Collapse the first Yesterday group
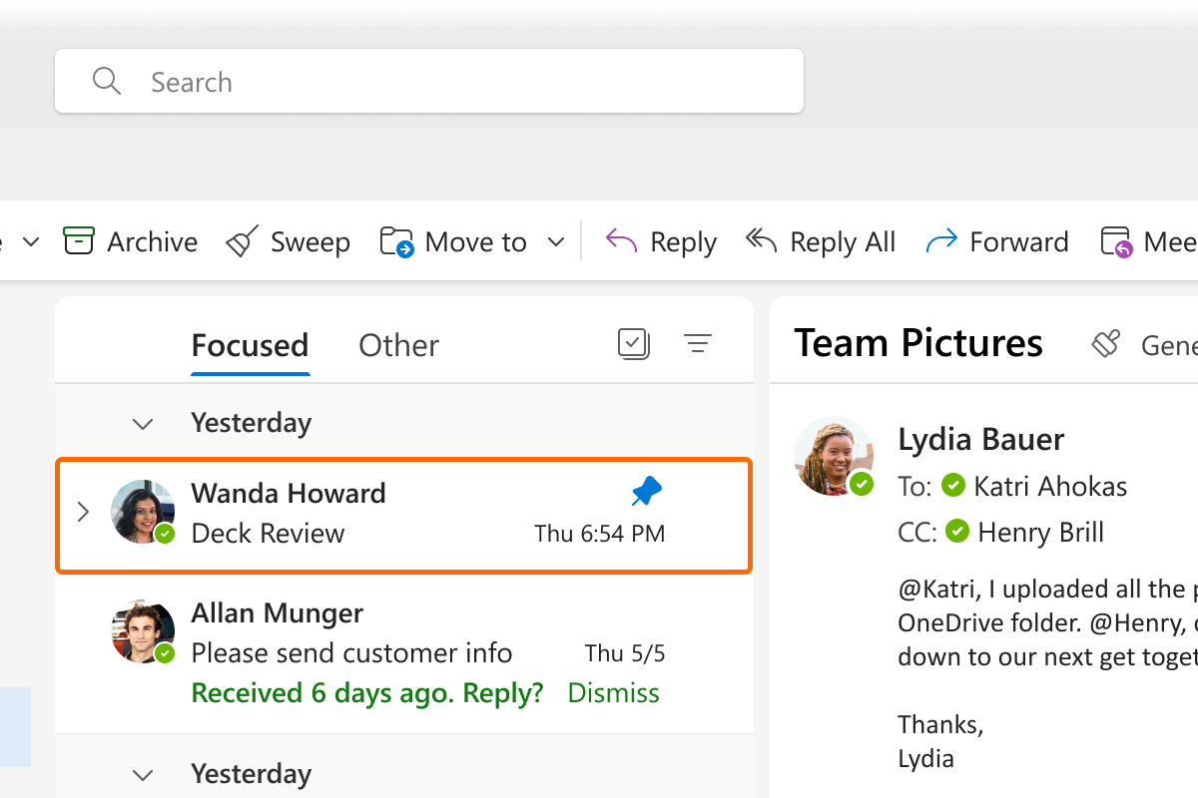 pos(143,424)
